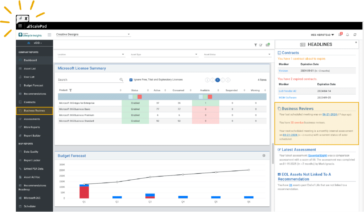Open the Creative Designs company selector
The image size is (364, 212).
(x=92, y=34)
